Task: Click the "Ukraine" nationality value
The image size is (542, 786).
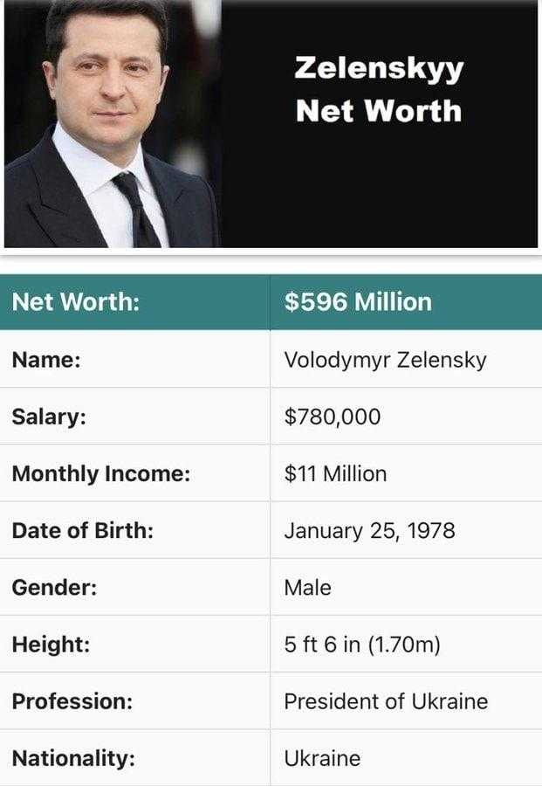Action: pos(322,758)
